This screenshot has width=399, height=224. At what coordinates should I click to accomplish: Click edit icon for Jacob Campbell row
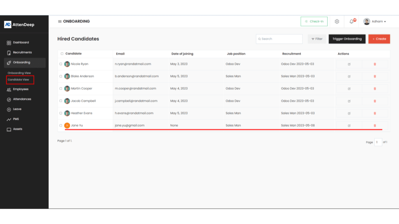pyautogui.click(x=349, y=101)
